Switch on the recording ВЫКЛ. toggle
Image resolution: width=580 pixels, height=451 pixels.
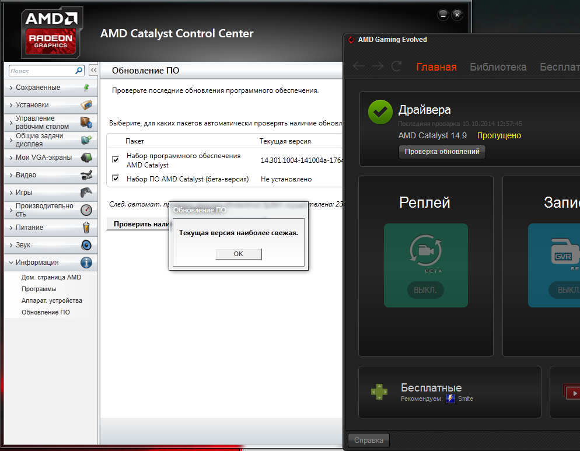pos(564,290)
